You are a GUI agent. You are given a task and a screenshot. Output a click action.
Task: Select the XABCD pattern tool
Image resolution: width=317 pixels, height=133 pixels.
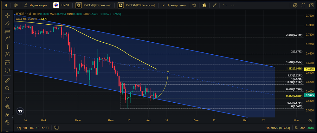coord(8,54)
